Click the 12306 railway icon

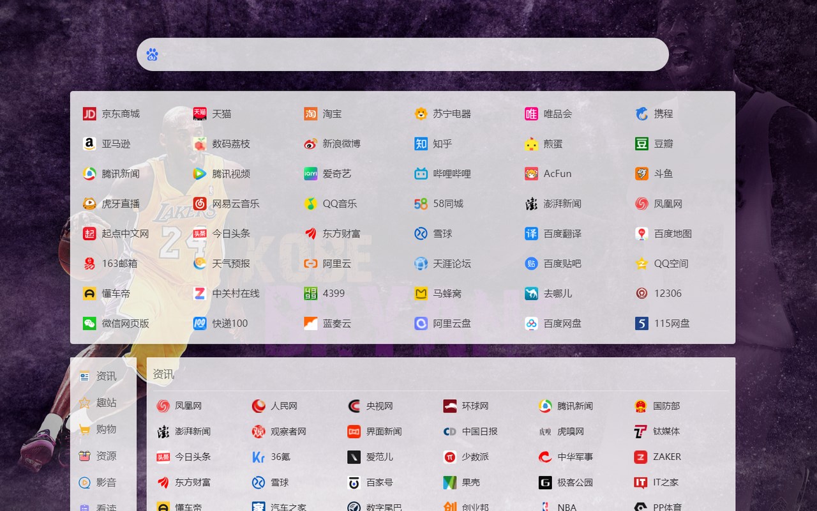click(641, 293)
